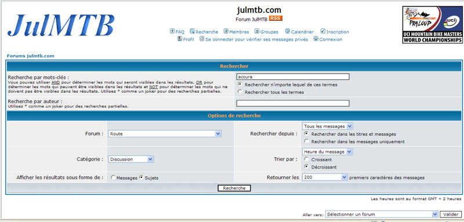Expand the Catégorie dropdown showing Discussion

[x=131, y=159]
